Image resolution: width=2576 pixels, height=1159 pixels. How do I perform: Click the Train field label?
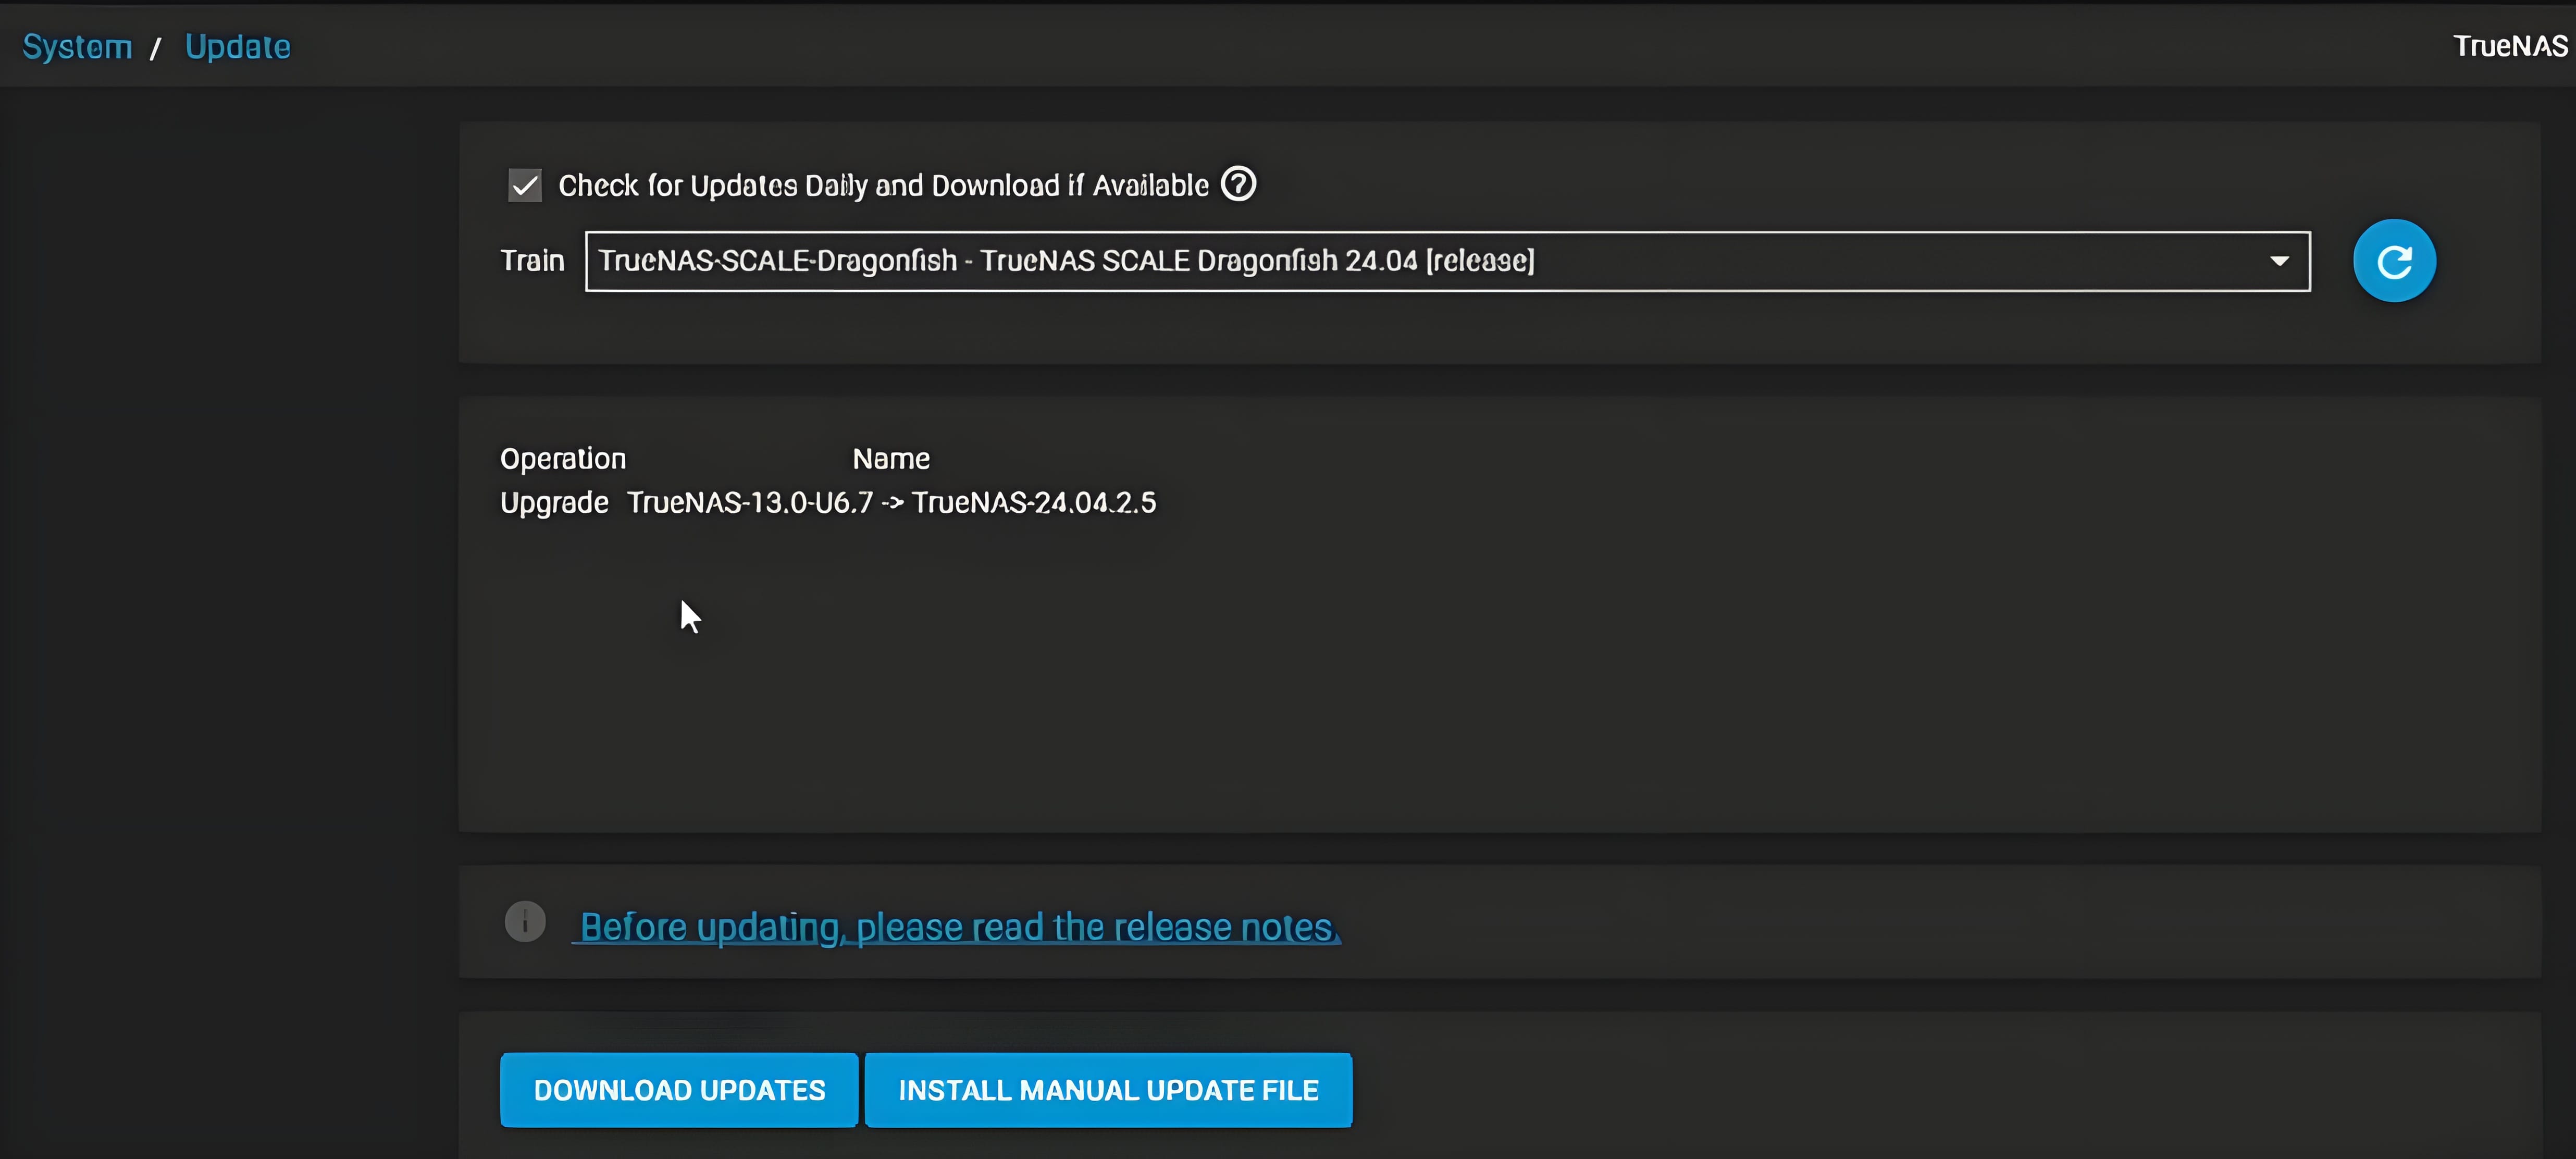(x=532, y=261)
